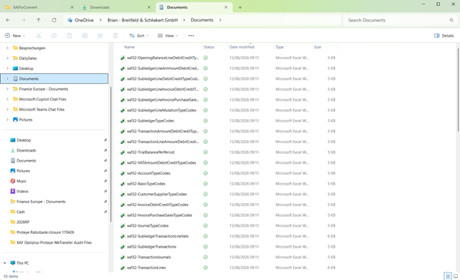Screen dimensions: 460x280
Task: Close the XAFtoConvert tab
Action: pos(72,8)
